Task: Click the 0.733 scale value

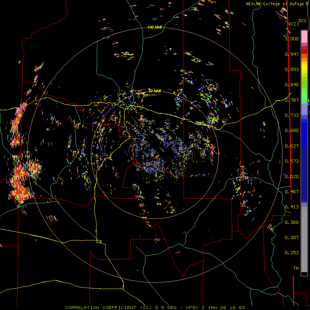Action: pyautogui.click(x=292, y=115)
